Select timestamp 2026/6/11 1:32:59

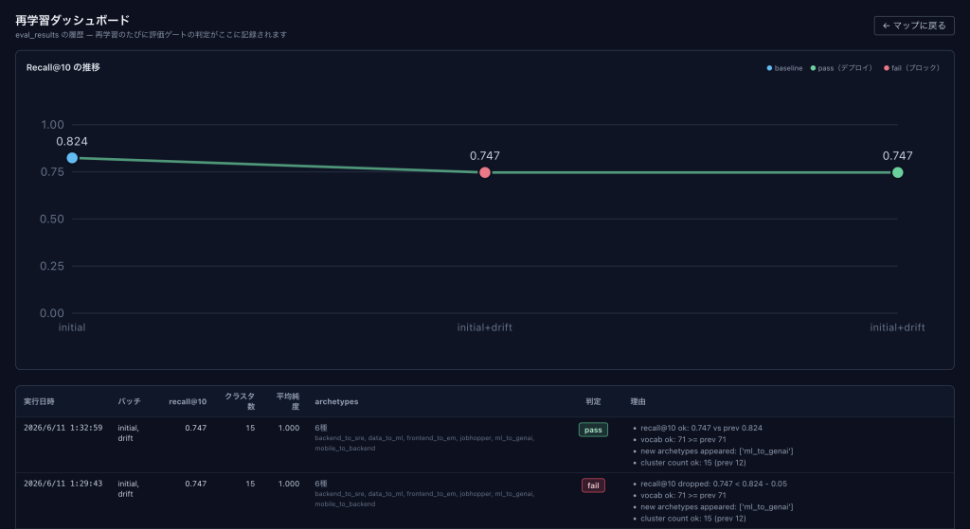pos(63,428)
